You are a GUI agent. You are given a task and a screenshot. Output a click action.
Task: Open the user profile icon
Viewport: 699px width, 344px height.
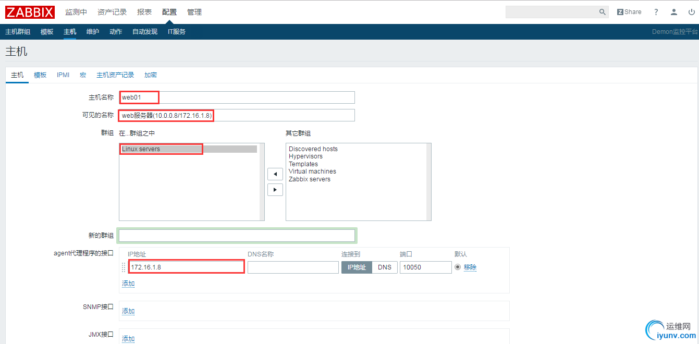[674, 12]
